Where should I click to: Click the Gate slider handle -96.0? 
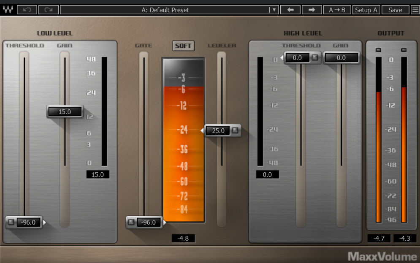pos(149,222)
